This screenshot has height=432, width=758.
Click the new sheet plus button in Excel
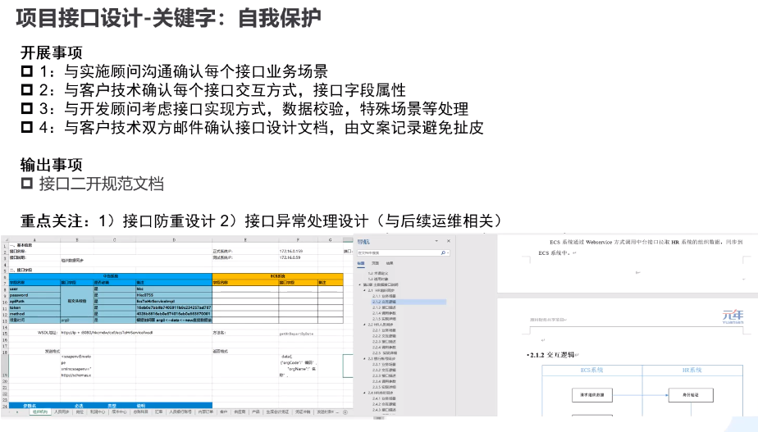345,412
